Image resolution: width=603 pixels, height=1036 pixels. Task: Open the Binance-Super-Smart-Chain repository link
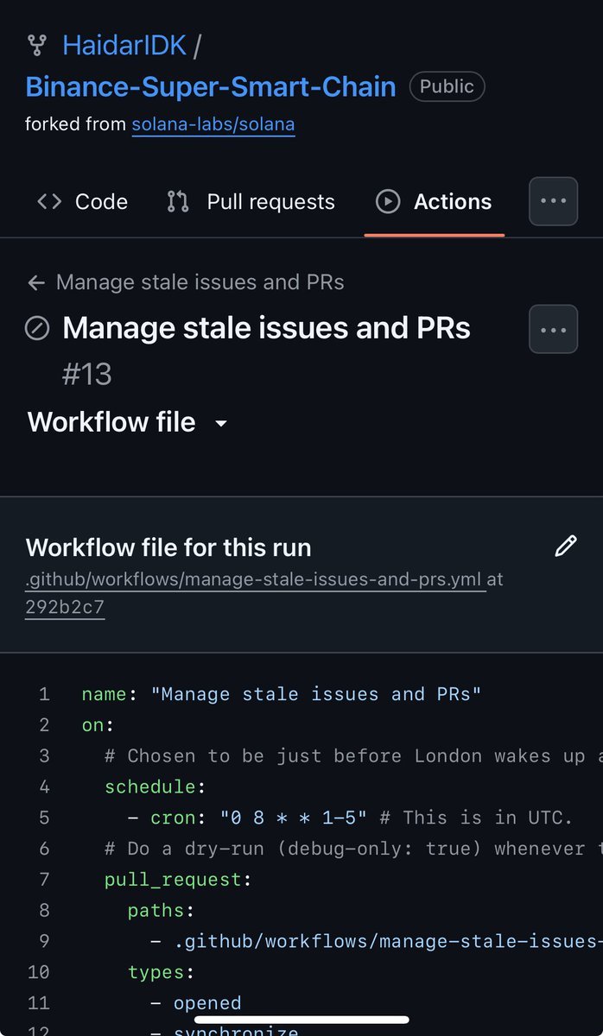point(211,86)
